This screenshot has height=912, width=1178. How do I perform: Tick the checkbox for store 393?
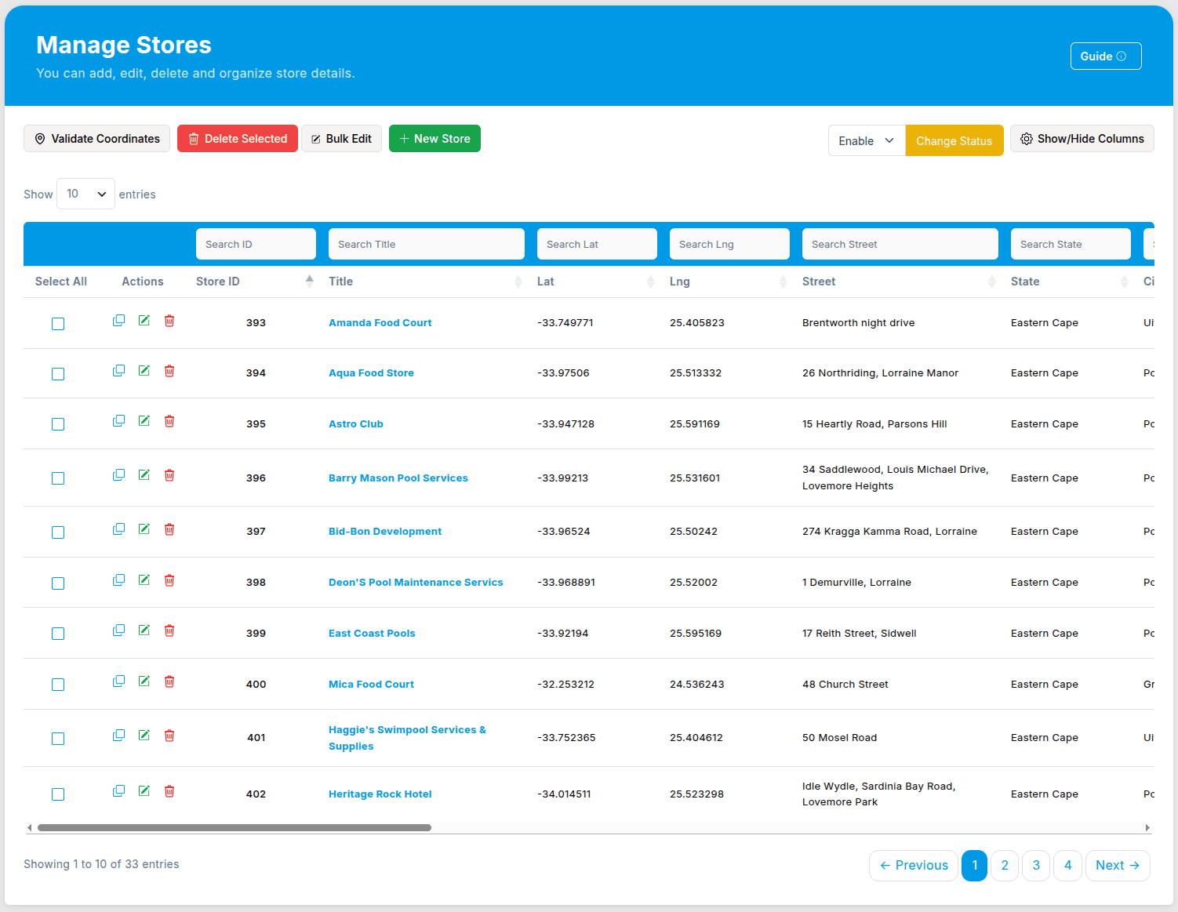(x=58, y=324)
